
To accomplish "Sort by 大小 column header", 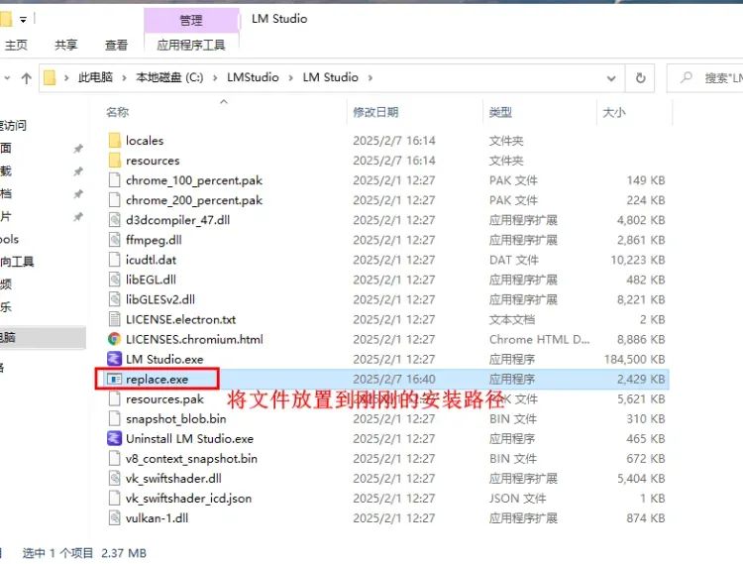I will (613, 112).
